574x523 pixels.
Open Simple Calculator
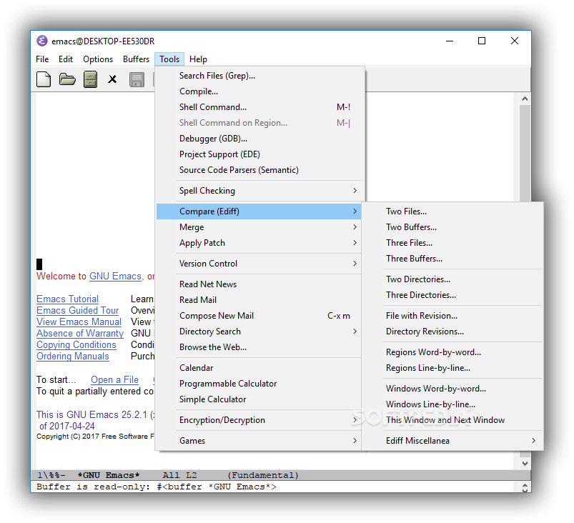(x=259, y=399)
